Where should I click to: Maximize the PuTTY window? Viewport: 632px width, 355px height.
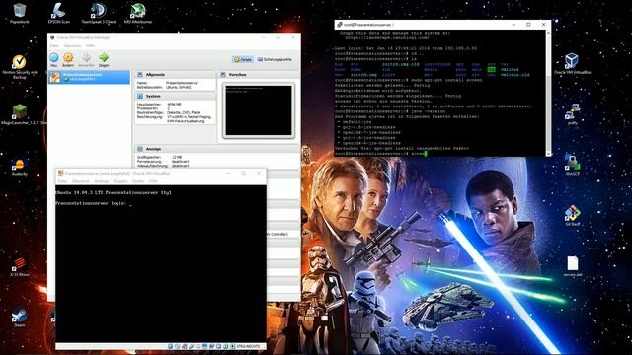coord(528,25)
